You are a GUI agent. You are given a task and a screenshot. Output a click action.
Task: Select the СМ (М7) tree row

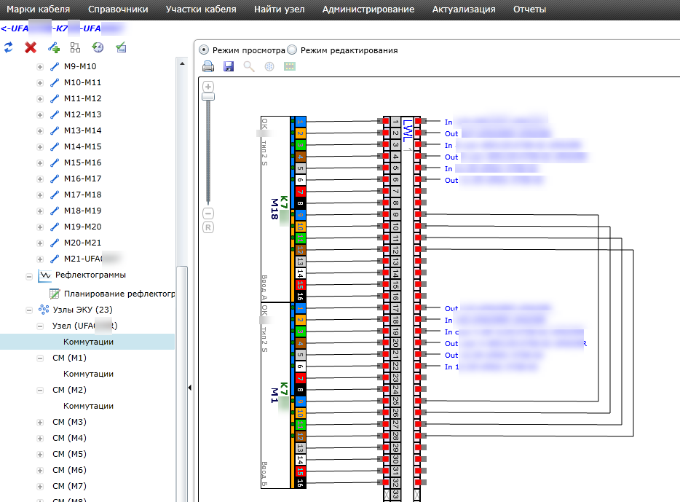[69, 487]
